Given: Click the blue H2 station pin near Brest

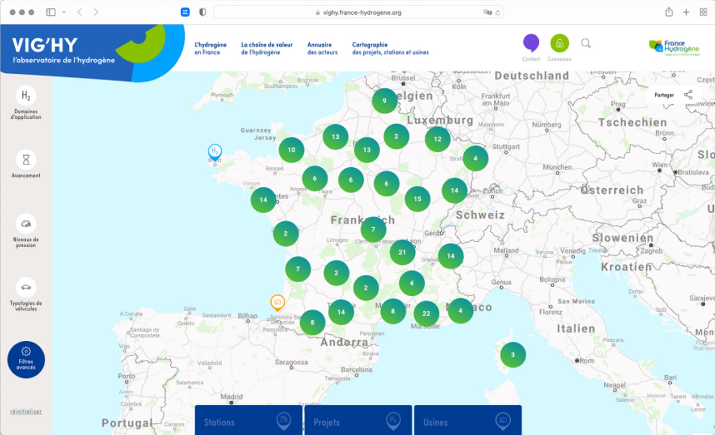Looking at the screenshot, I should [215, 152].
